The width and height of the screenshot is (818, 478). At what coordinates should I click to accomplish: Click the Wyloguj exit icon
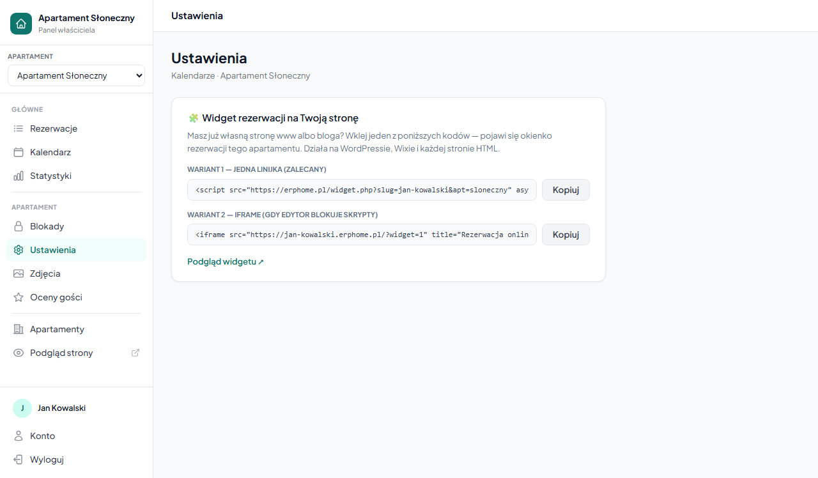19,459
